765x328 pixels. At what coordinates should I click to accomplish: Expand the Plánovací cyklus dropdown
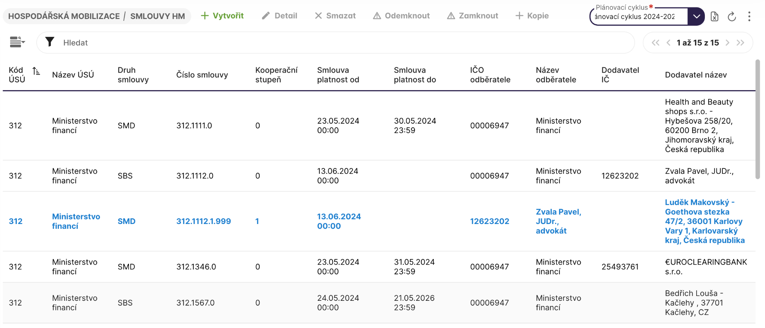pos(696,16)
